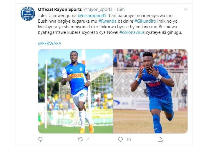Open the share tweet icon
Viewport: 206px width, 146px height.
click(x=160, y=139)
